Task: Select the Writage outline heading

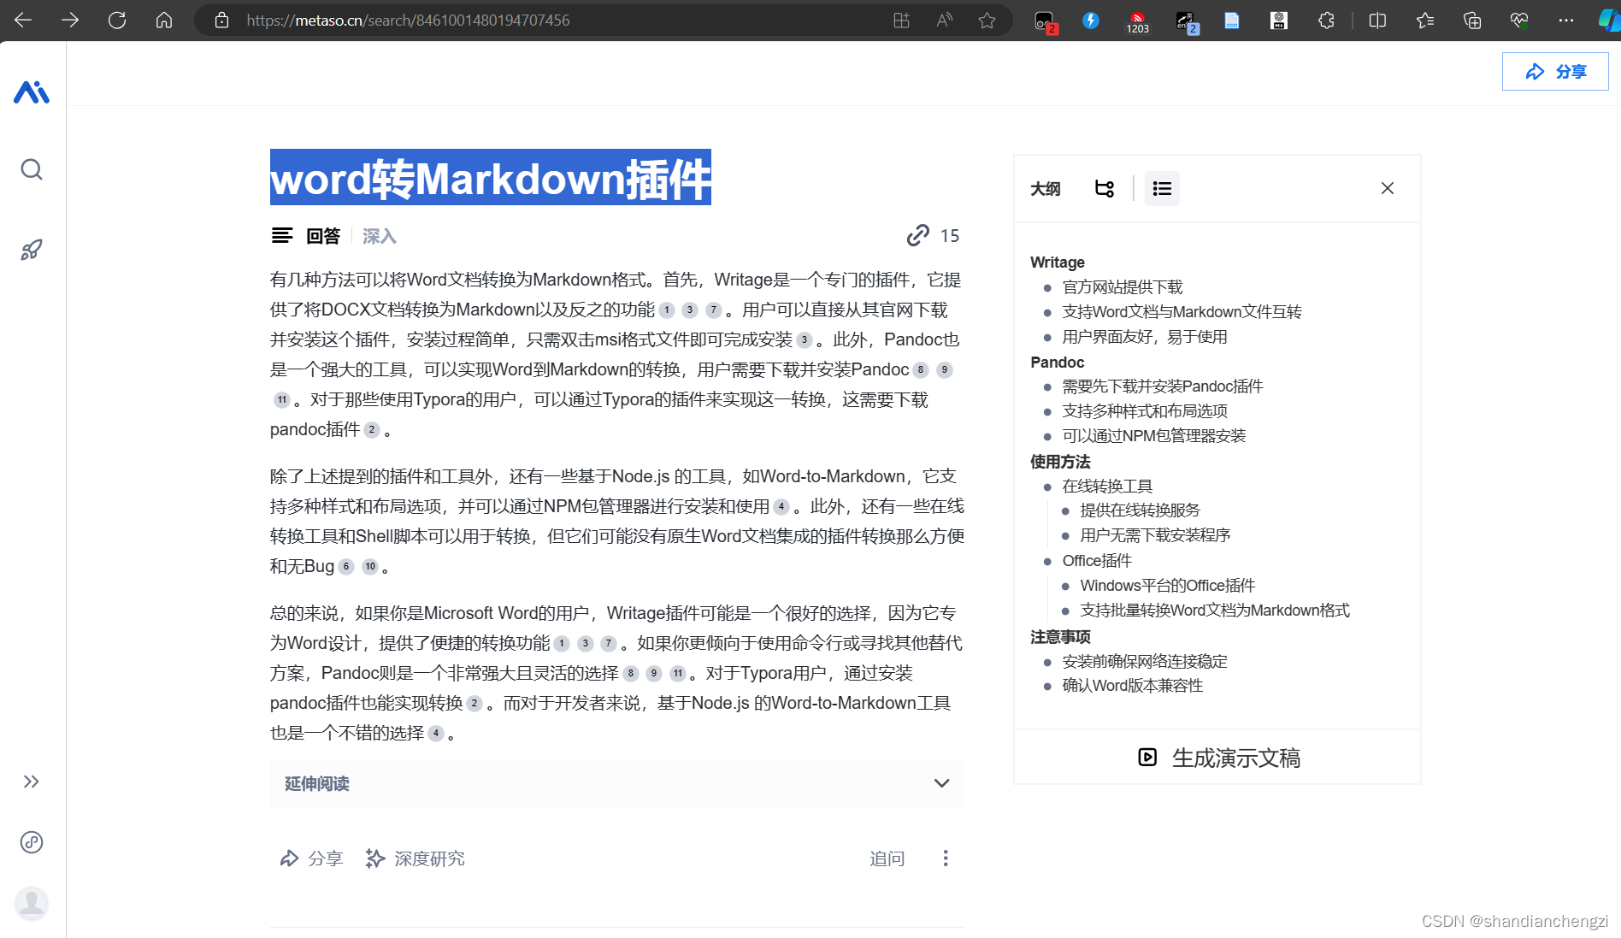Action: pos(1058,263)
